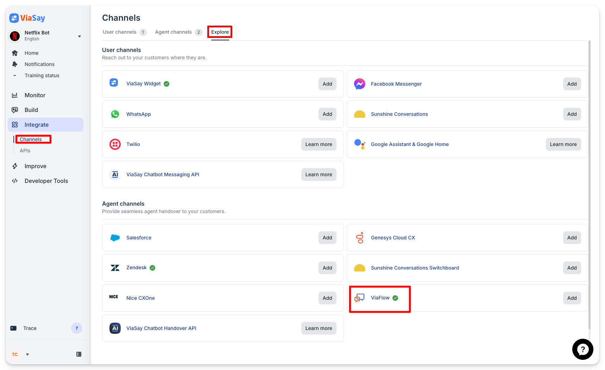Click the Notifications bell icon
605x370 pixels.
15,64
